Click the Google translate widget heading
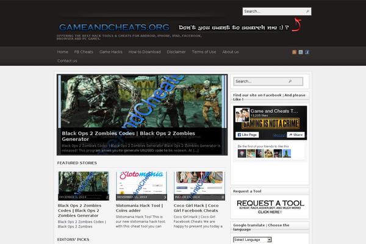This screenshot has width=366, height=244. (x=261, y=227)
